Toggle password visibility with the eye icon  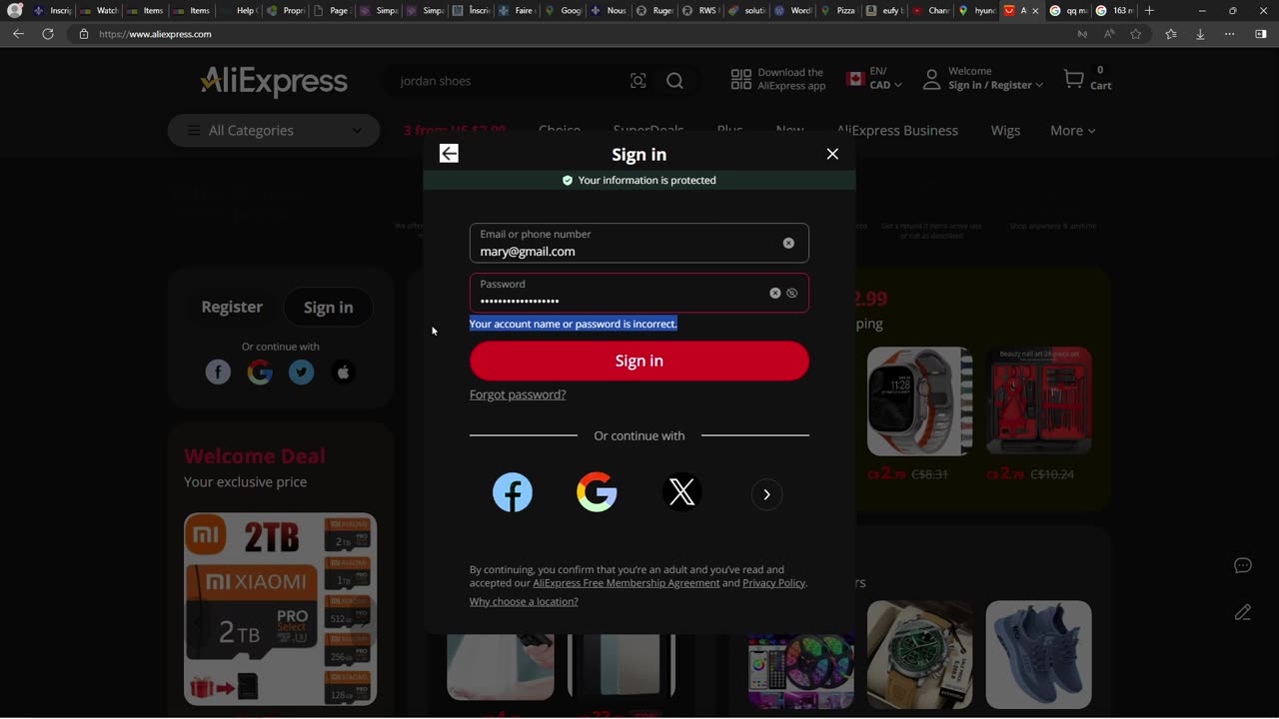(x=791, y=293)
